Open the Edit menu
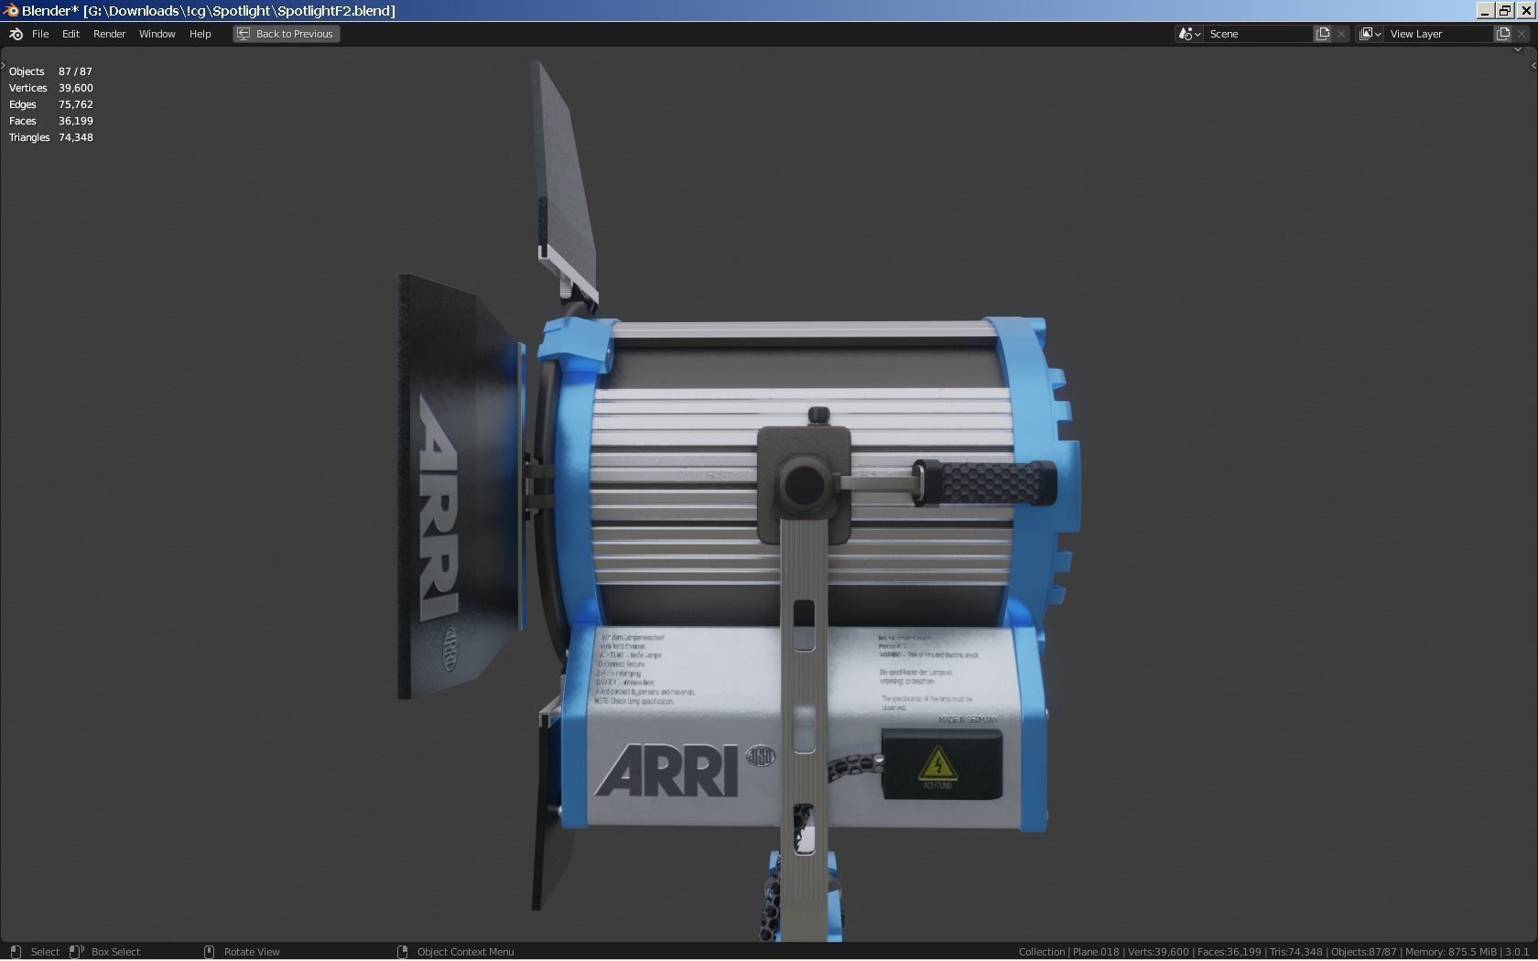1538x961 pixels. point(70,34)
